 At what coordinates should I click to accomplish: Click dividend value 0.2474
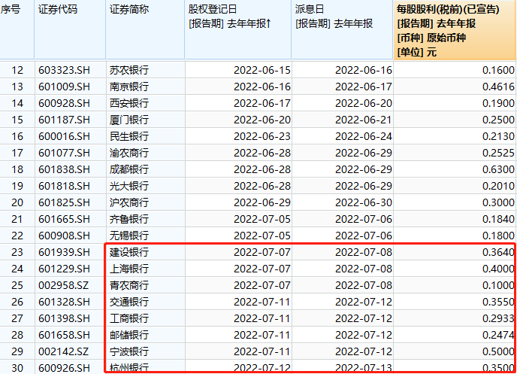498,335
